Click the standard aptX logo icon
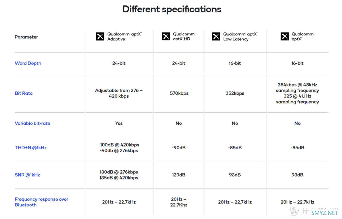 (285, 36)
